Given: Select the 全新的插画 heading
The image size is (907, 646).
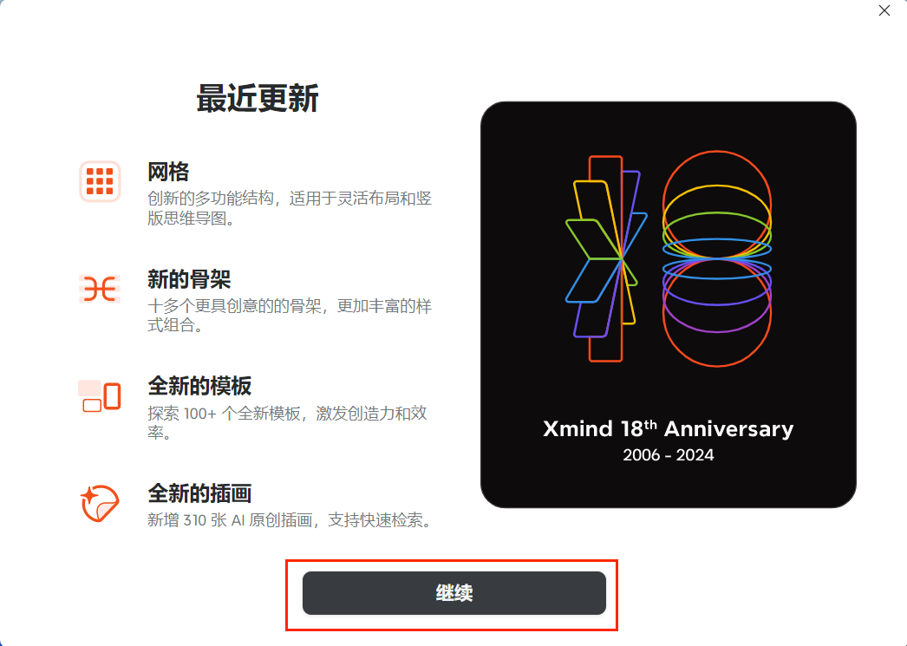Looking at the screenshot, I should pos(199,493).
